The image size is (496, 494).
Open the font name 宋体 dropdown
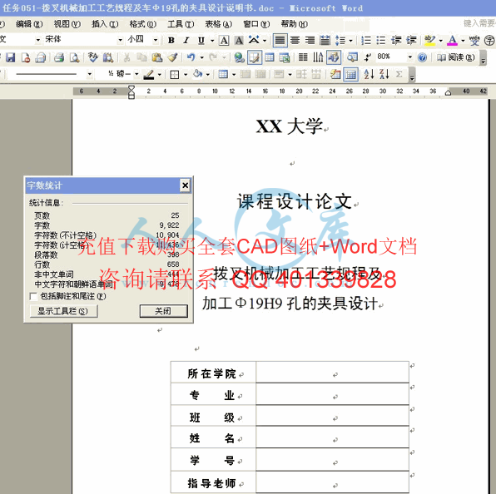coord(120,40)
